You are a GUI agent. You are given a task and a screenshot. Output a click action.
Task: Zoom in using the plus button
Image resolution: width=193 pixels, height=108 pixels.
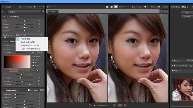coord(114,105)
